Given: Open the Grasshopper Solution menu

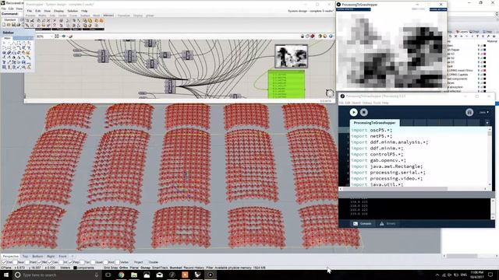Looking at the screenshot, I should [73, 11].
